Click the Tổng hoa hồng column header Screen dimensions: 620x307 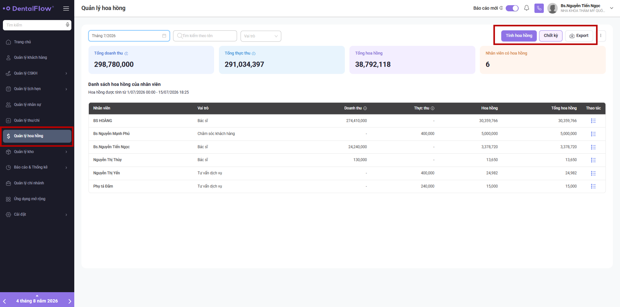(564, 108)
